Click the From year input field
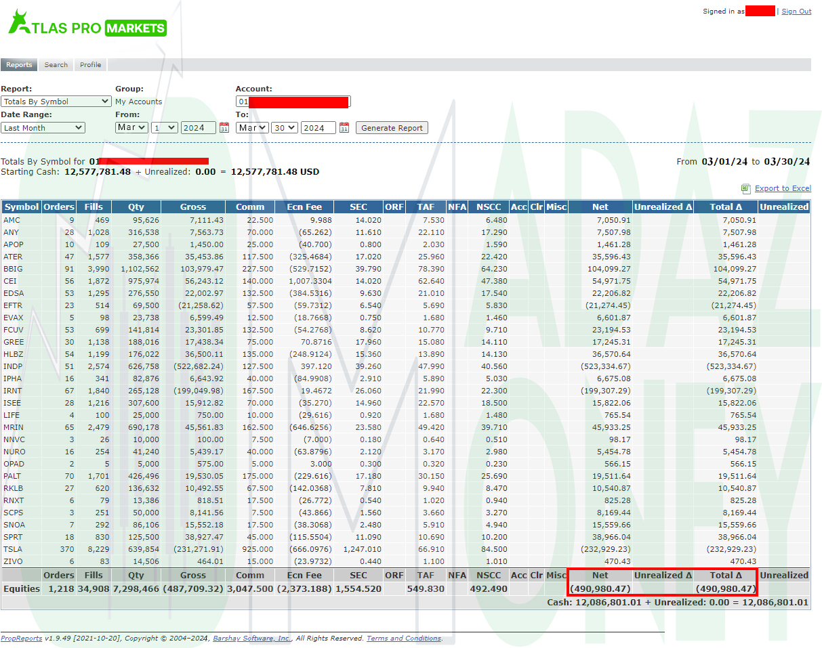The image size is (822, 648). pyautogui.click(x=198, y=128)
